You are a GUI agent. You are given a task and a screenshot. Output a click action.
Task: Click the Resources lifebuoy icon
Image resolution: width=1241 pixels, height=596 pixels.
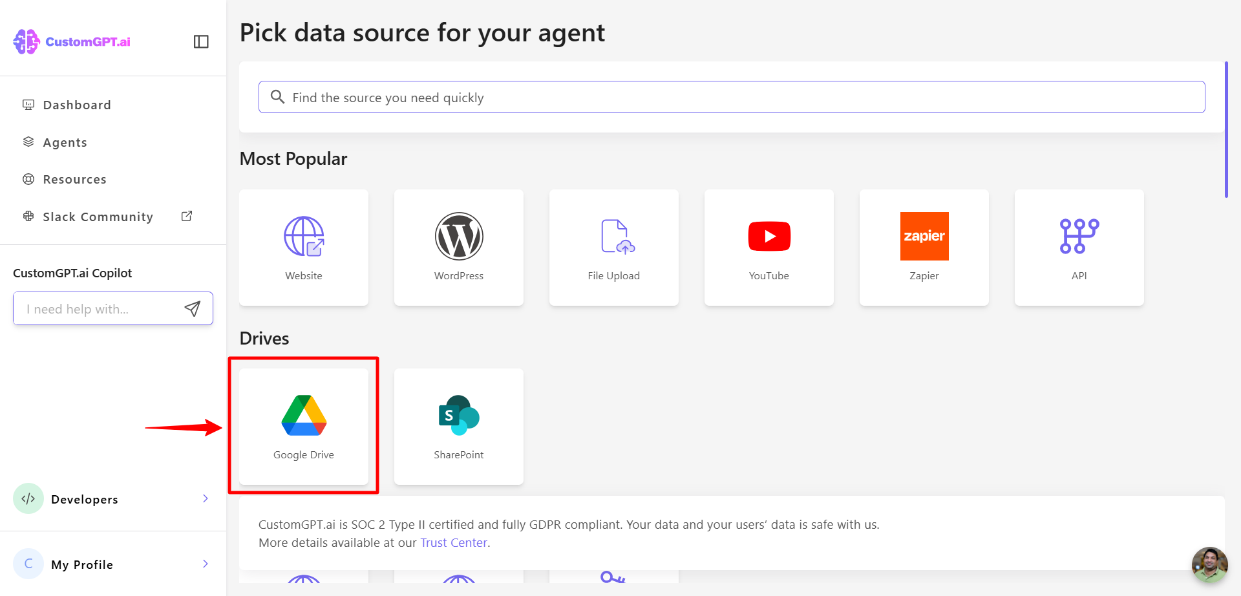(x=28, y=179)
